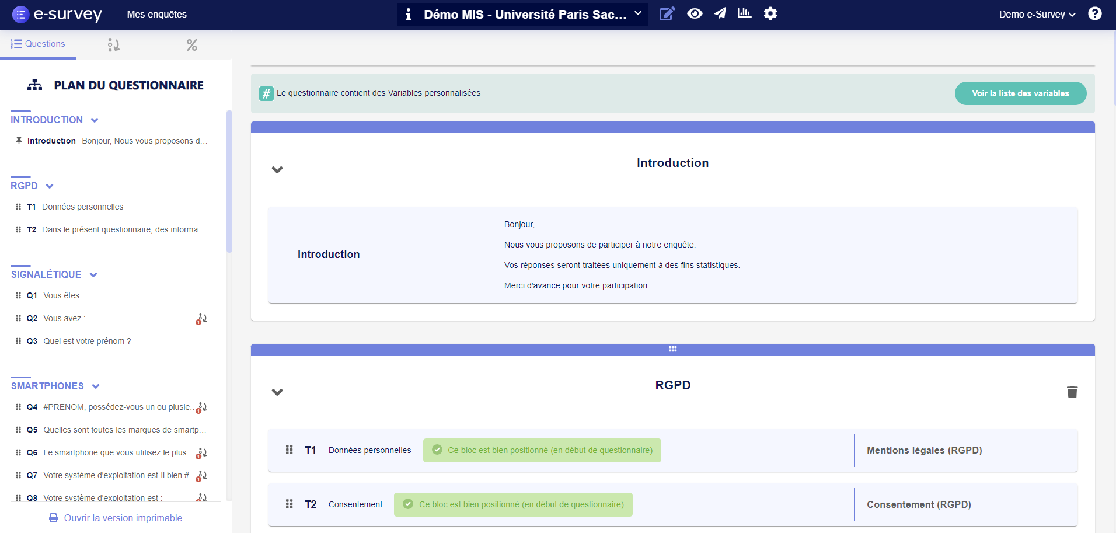Open the Demo e-Survey account dropdown
Viewport: 1116px width, 533px height.
point(1037,13)
